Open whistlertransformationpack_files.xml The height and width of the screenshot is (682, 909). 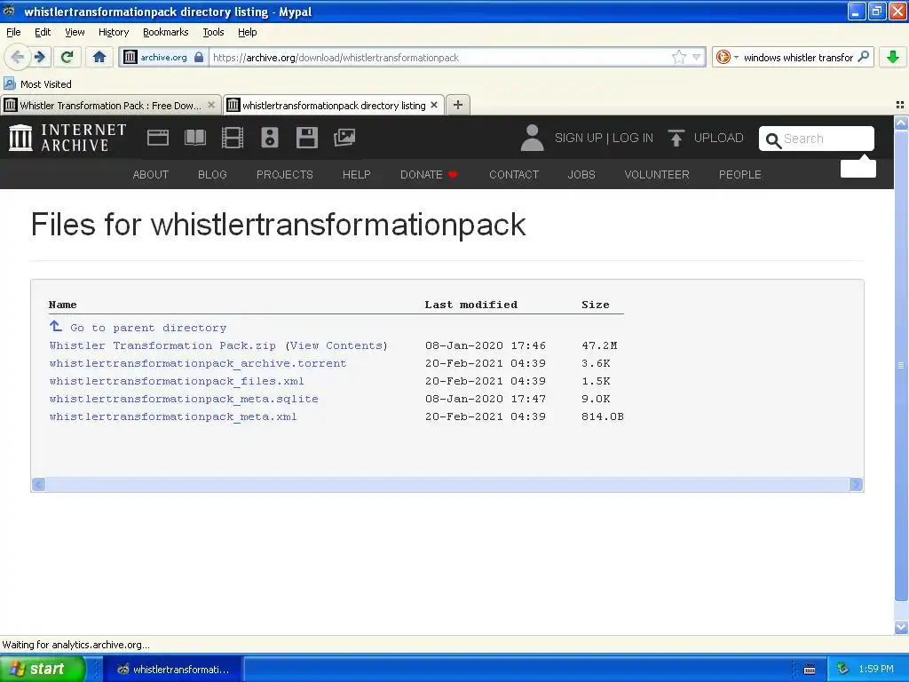point(177,381)
